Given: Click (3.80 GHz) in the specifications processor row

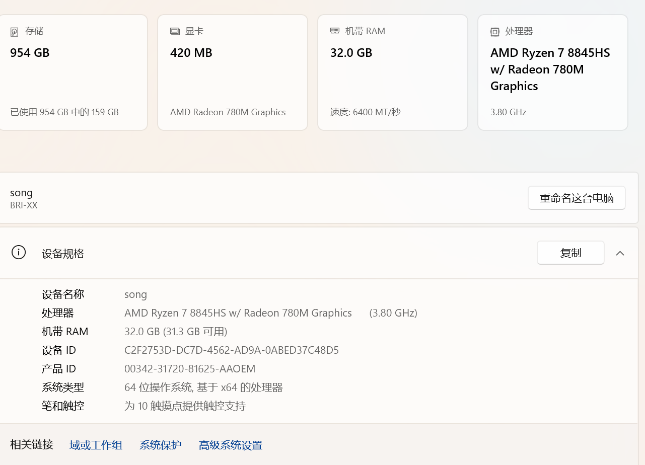Looking at the screenshot, I should pyautogui.click(x=393, y=313).
